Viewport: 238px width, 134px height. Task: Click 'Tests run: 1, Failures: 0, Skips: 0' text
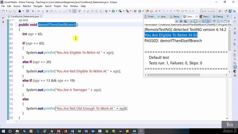point(176,63)
